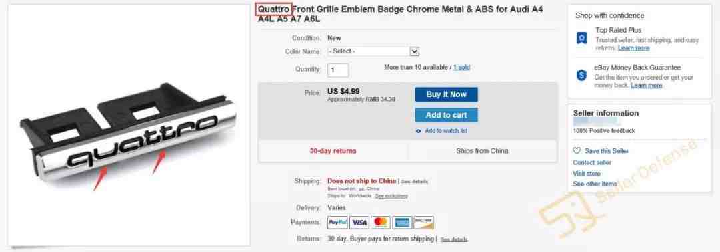
Task: Open the Visit store link
Action: 587,173
